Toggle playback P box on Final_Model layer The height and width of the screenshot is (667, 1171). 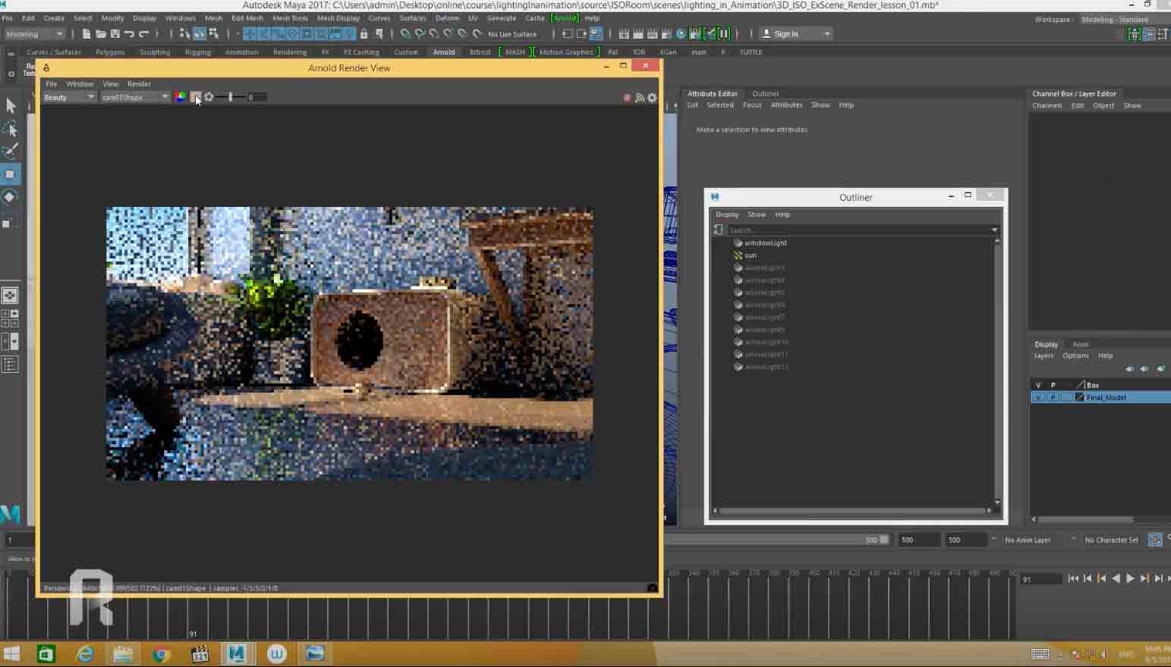click(x=1053, y=397)
